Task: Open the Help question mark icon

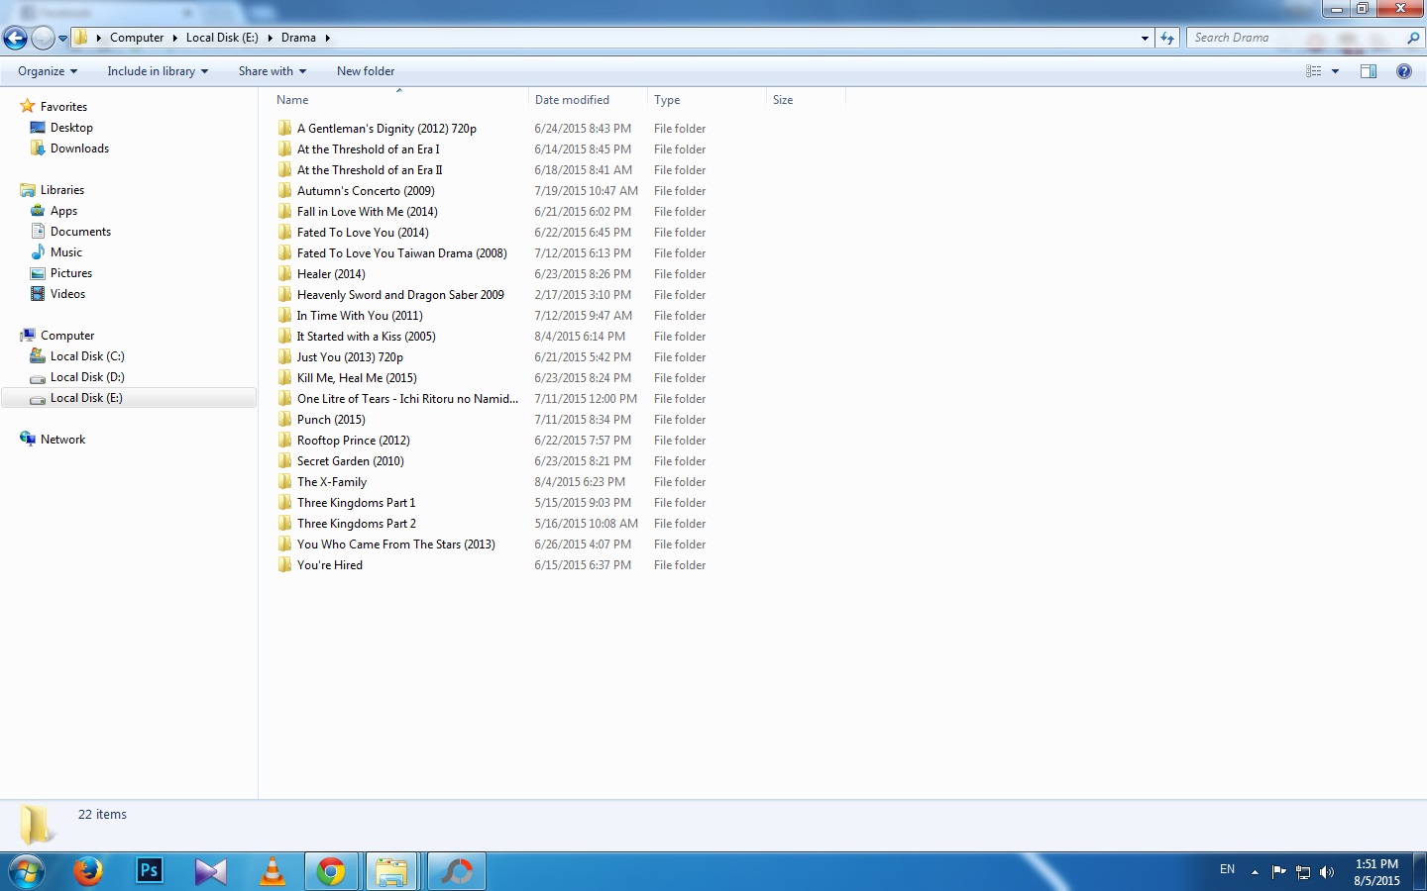Action: (1403, 71)
